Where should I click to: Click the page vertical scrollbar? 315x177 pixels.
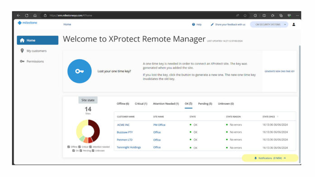pos(300,104)
